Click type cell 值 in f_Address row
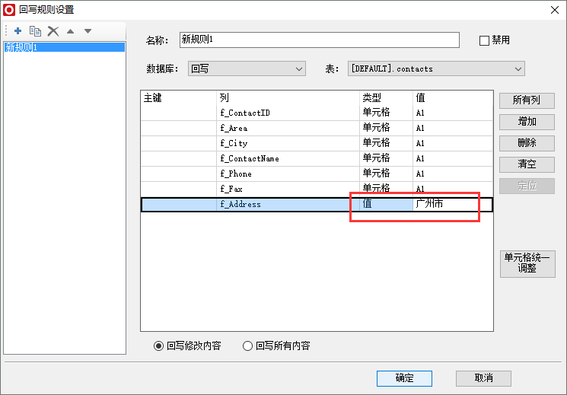567x395 pixels. [386, 205]
